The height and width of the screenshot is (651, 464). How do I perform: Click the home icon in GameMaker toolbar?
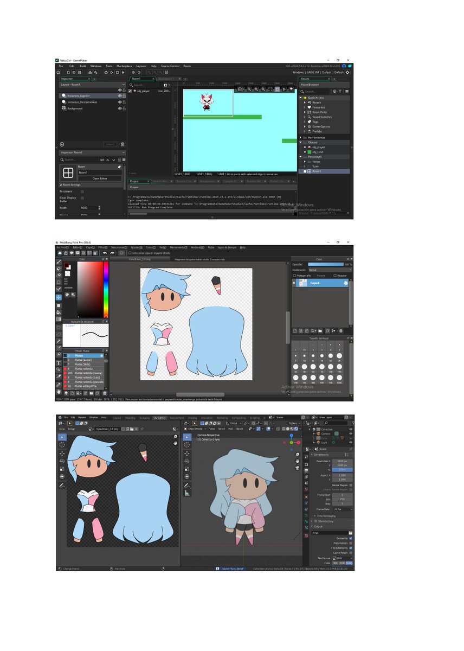pyautogui.click(x=58, y=72)
